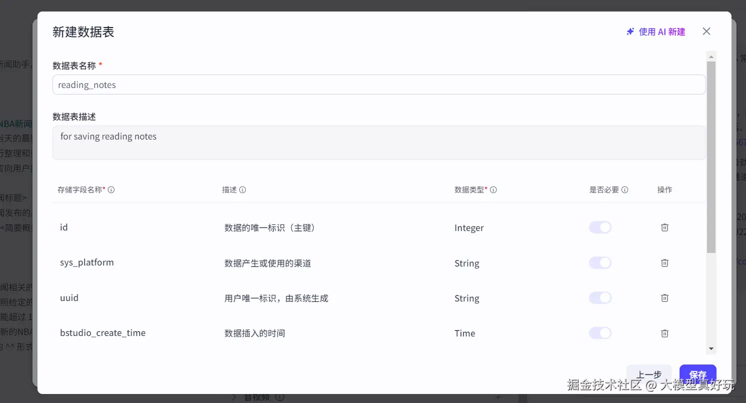746x403 pixels.
Task: Select String data type of sys_platform
Action: [467, 263]
